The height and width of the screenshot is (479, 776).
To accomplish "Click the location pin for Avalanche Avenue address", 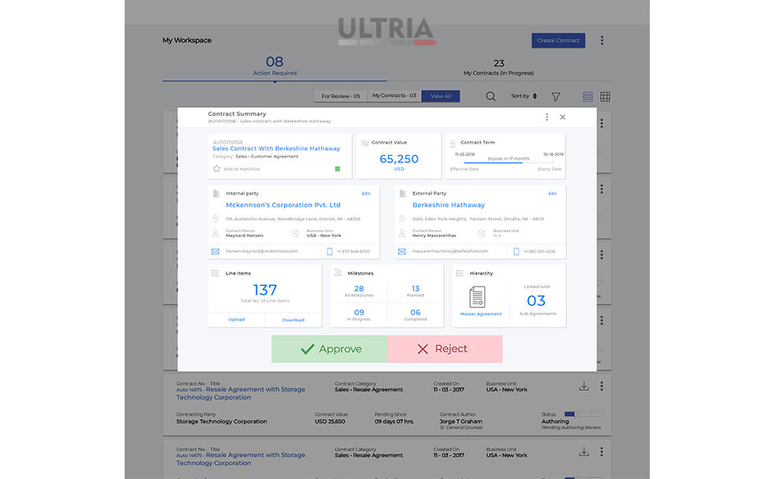I will tap(215, 219).
